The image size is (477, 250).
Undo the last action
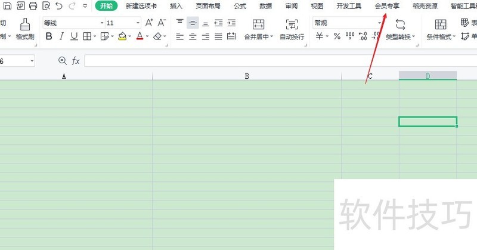point(59,6)
